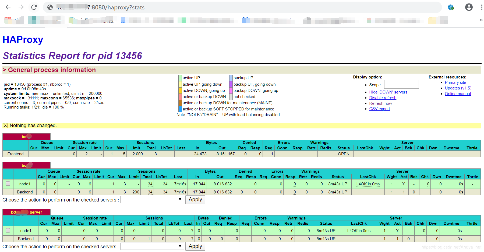
Task: Click the uptime = 0d 0h08m43s line
Action: 25,89
